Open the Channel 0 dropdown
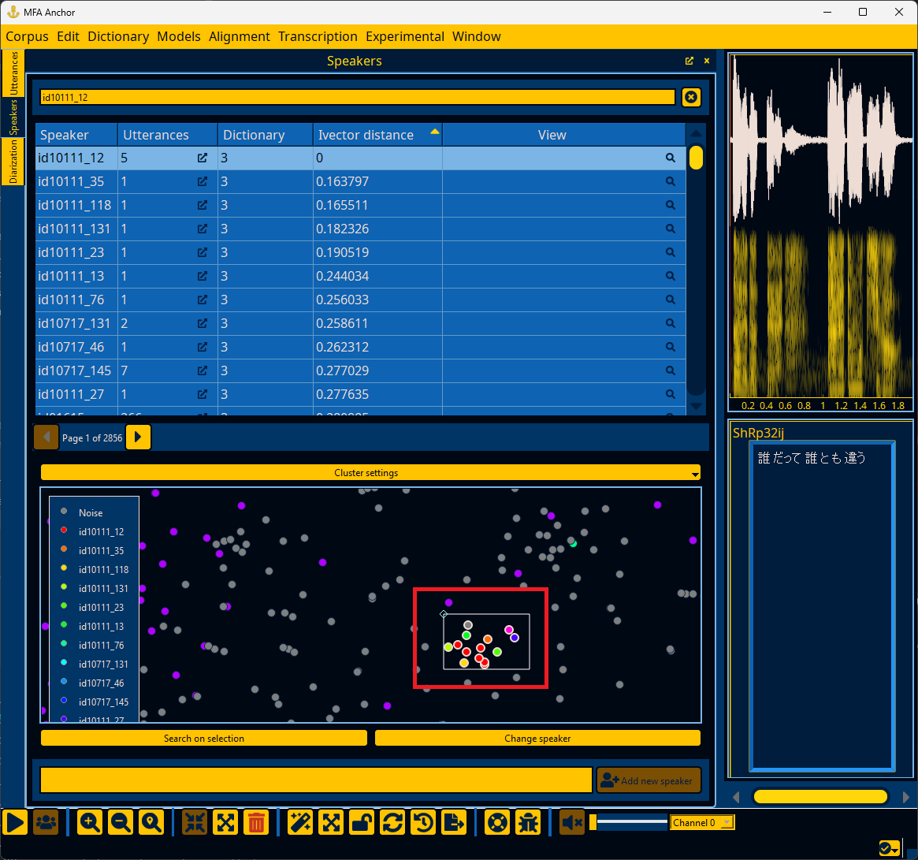The image size is (918, 860). pyautogui.click(x=701, y=822)
